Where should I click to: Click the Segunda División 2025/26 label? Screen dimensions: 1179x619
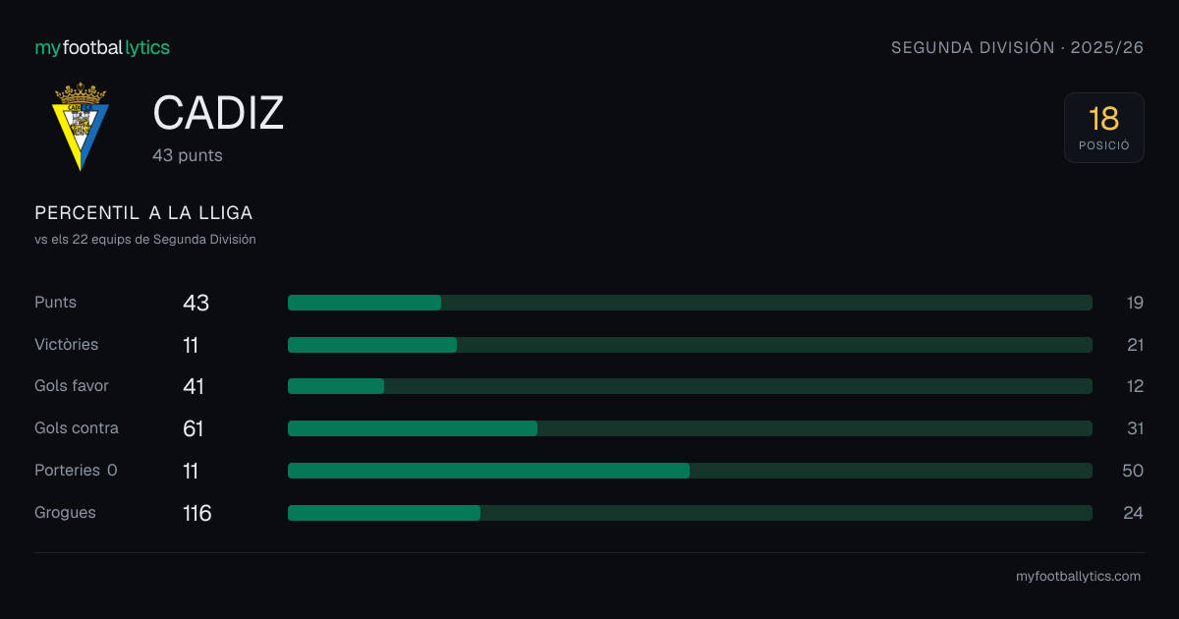tap(1017, 47)
